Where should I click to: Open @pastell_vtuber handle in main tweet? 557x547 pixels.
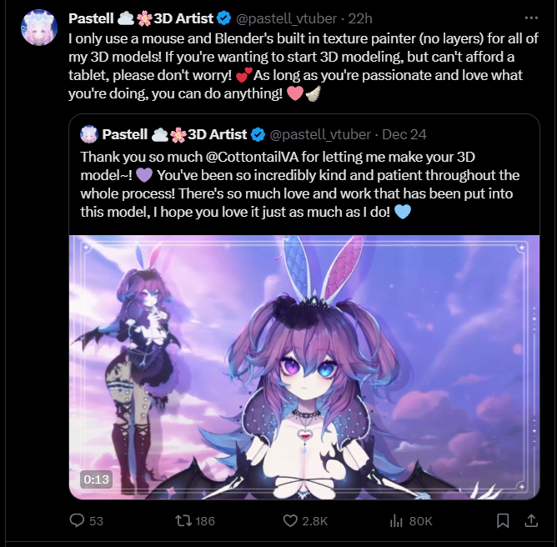(286, 18)
